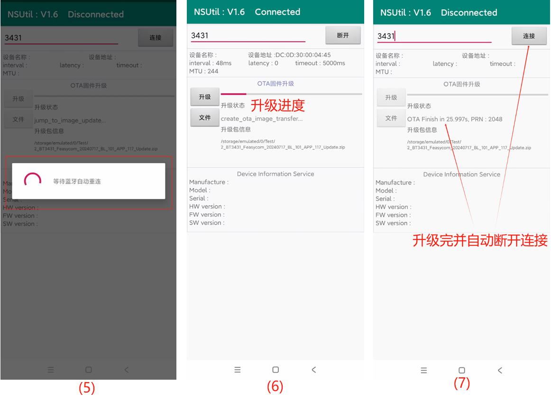
Task: Tap the 文件 button on screen (7)
Action: [x=391, y=118]
